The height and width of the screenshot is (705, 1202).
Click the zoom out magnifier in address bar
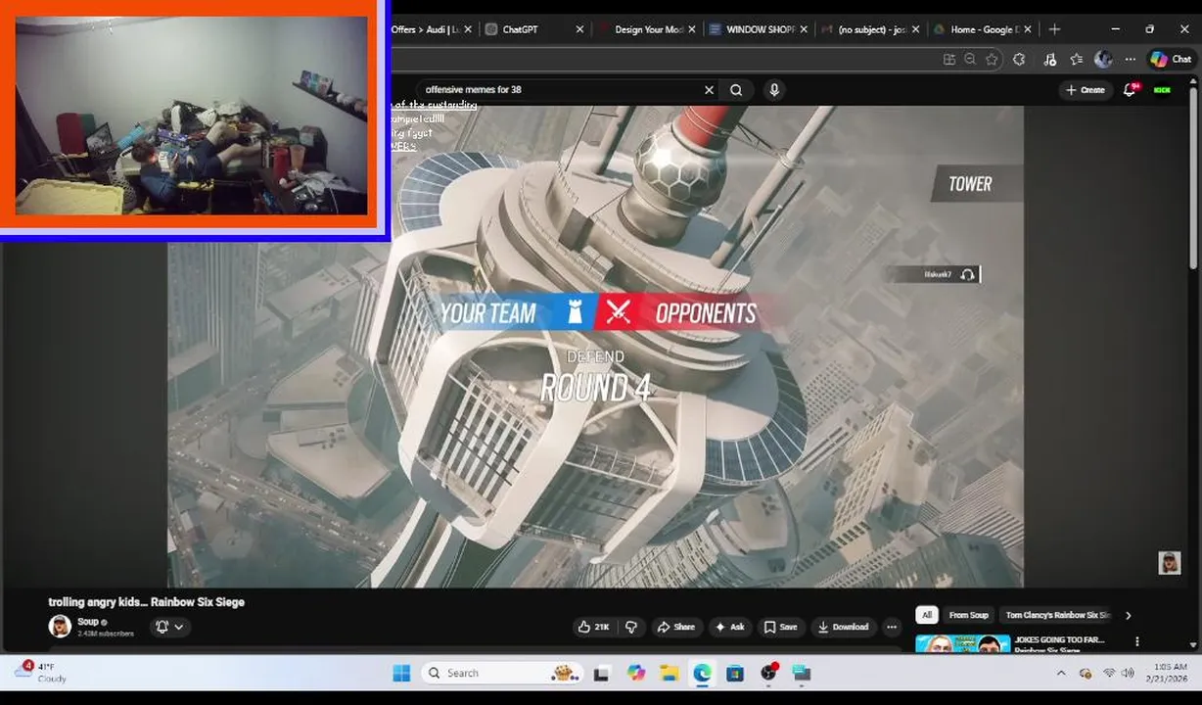pyautogui.click(x=970, y=60)
